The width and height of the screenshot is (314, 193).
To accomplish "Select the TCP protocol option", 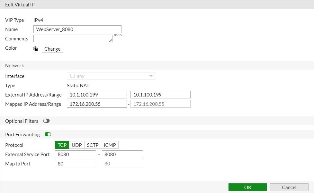I will tap(62, 145).
